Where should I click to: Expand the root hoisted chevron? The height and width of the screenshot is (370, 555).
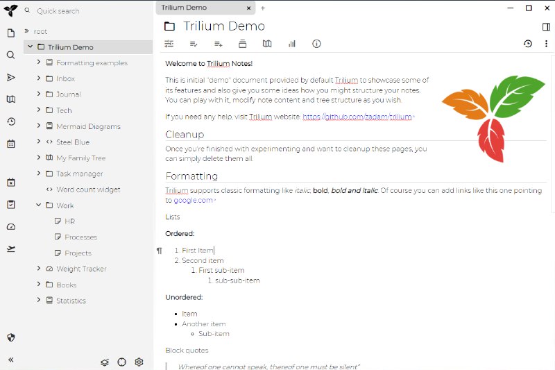point(26,31)
